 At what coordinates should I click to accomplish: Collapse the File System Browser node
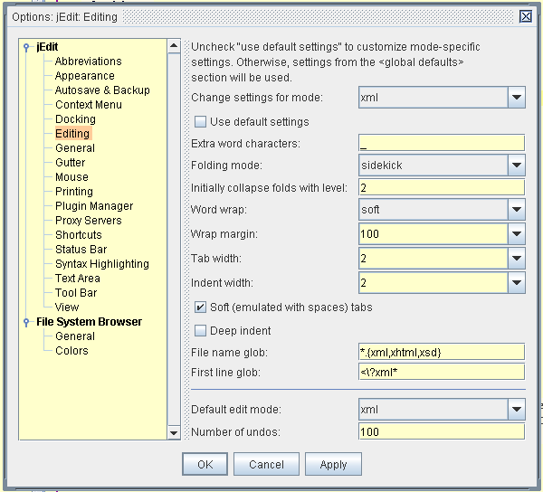point(26,322)
